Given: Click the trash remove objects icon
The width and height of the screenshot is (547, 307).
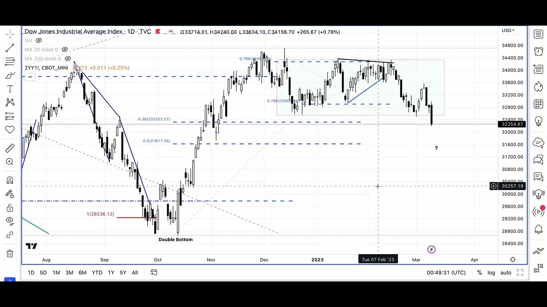Looking at the screenshot, I should pyautogui.click(x=10, y=254).
